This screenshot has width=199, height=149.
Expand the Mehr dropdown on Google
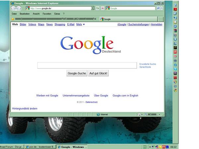coord(81,24)
